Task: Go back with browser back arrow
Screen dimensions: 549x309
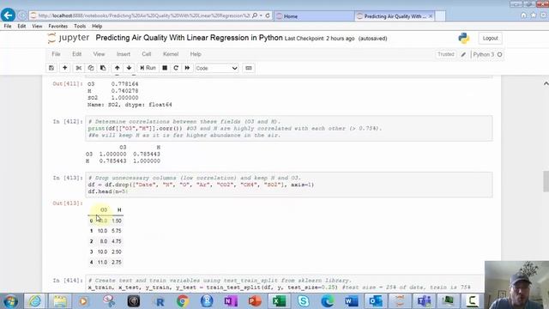Action: 8,15
